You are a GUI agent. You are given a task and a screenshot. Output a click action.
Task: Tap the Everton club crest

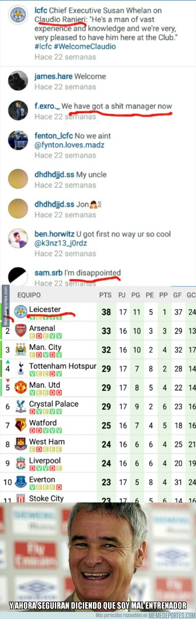tap(21, 482)
